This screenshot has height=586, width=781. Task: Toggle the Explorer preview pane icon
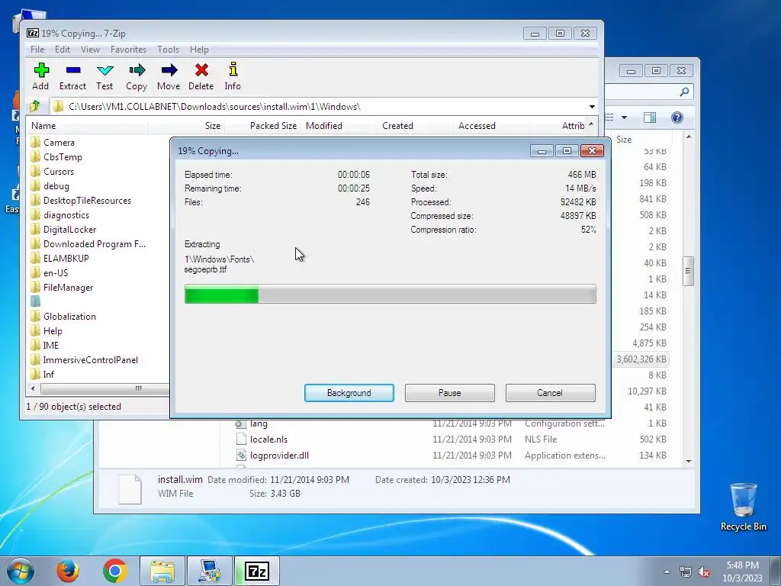[x=650, y=118]
